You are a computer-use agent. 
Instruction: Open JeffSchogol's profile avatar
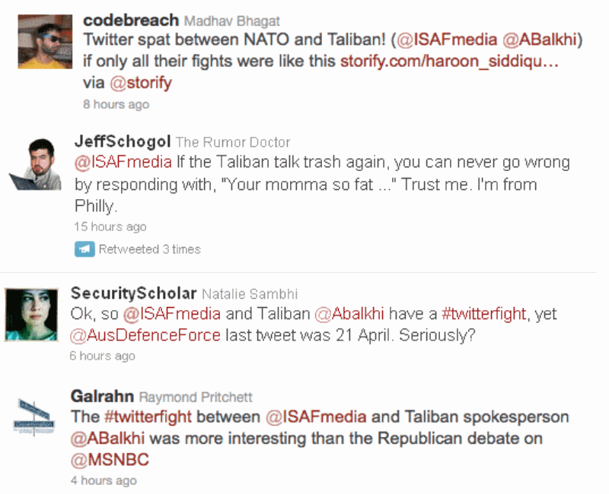(35, 164)
